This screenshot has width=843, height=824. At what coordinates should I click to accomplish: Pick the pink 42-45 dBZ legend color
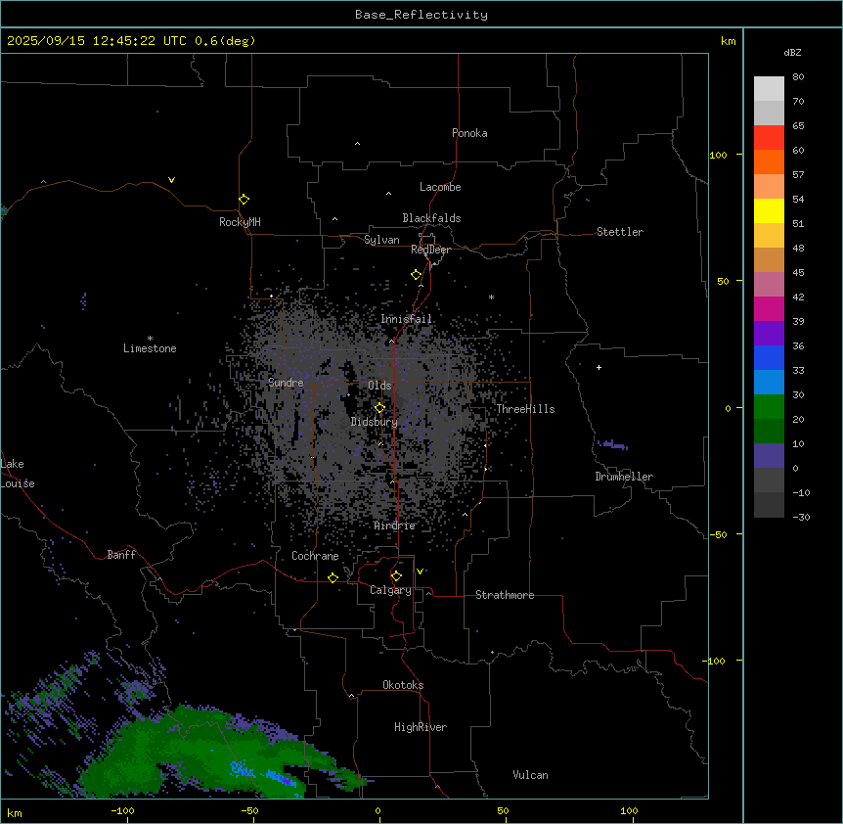coord(769,285)
